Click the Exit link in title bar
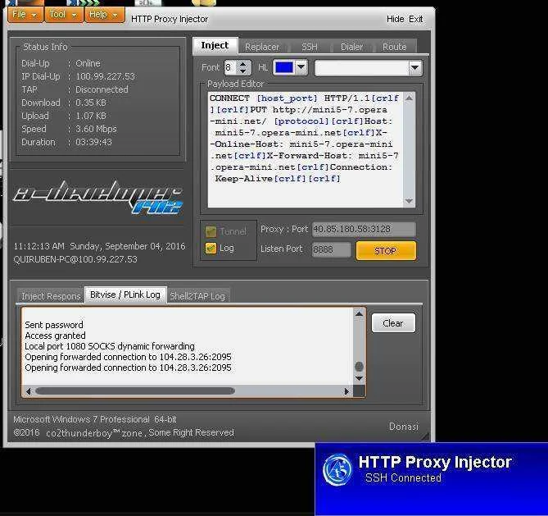The width and height of the screenshot is (548, 516). click(x=415, y=19)
